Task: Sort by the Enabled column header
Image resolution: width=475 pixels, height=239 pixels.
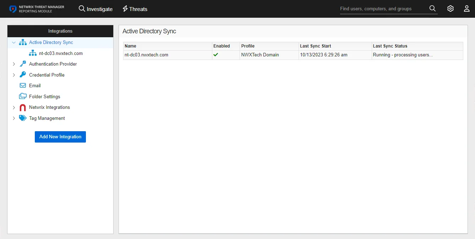Action: pyautogui.click(x=226, y=46)
